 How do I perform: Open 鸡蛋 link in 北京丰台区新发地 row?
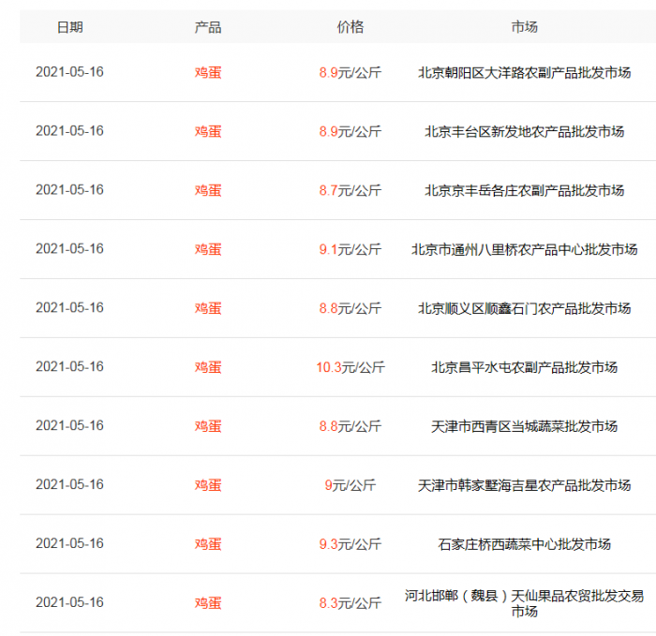click(208, 131)
